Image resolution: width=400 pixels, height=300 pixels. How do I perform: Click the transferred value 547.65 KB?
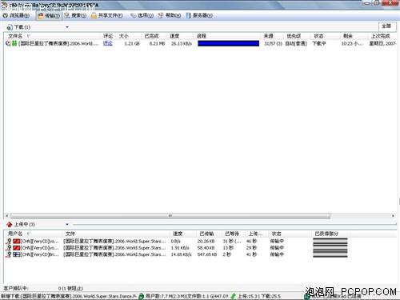[x=207, y=254]
